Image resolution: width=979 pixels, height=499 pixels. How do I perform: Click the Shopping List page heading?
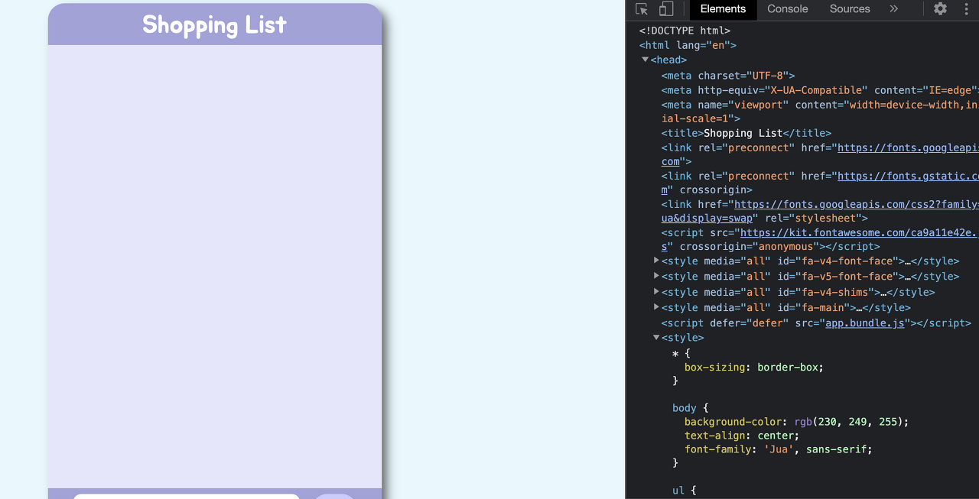(215, 24)
